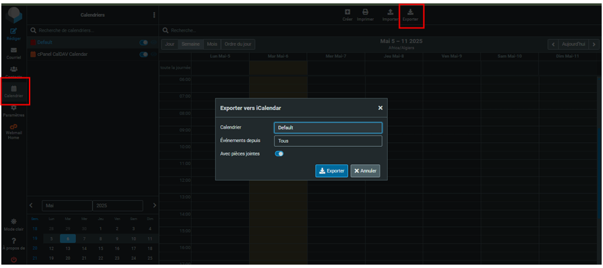
Task: Click the Mar Mai-6 column header
Action: pos(278,56)
